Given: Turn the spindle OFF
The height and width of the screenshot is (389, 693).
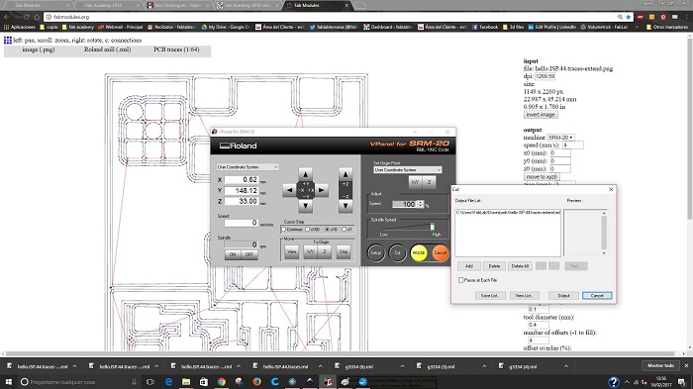Looking at the screenshot, I should click(x=249, y=254).
